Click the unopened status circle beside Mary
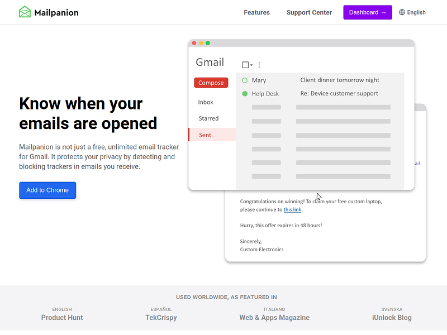447x335 pixels. pyautogui.click(x=245, y=80)
